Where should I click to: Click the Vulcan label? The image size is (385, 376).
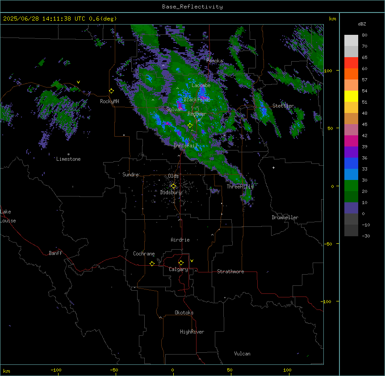click(x=243, y=354)
